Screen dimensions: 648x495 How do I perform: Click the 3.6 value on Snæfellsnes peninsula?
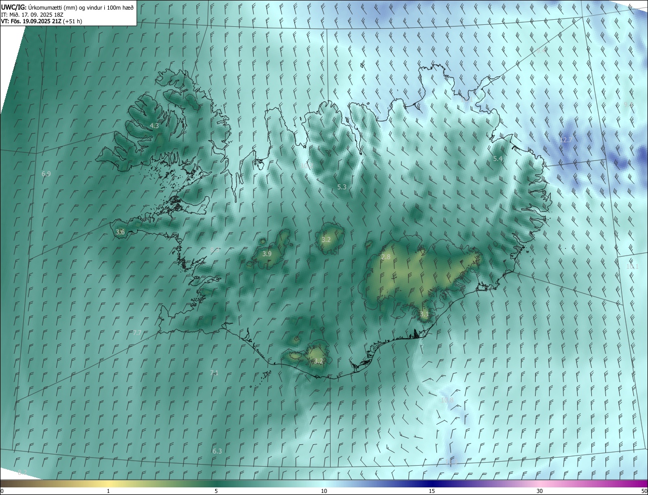(120, 232)
